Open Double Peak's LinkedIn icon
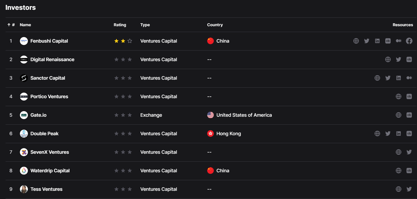417x199 pixels. (398, 134)
